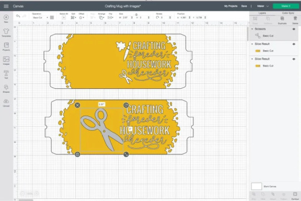Open the Templates tool in sidebar

click(6, 32)
